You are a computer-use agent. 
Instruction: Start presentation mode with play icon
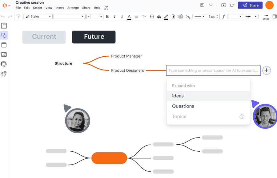(x=223, y=5)
